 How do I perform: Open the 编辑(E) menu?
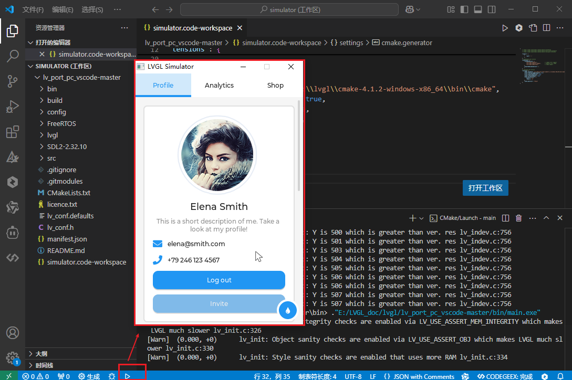tap(63, 10)
